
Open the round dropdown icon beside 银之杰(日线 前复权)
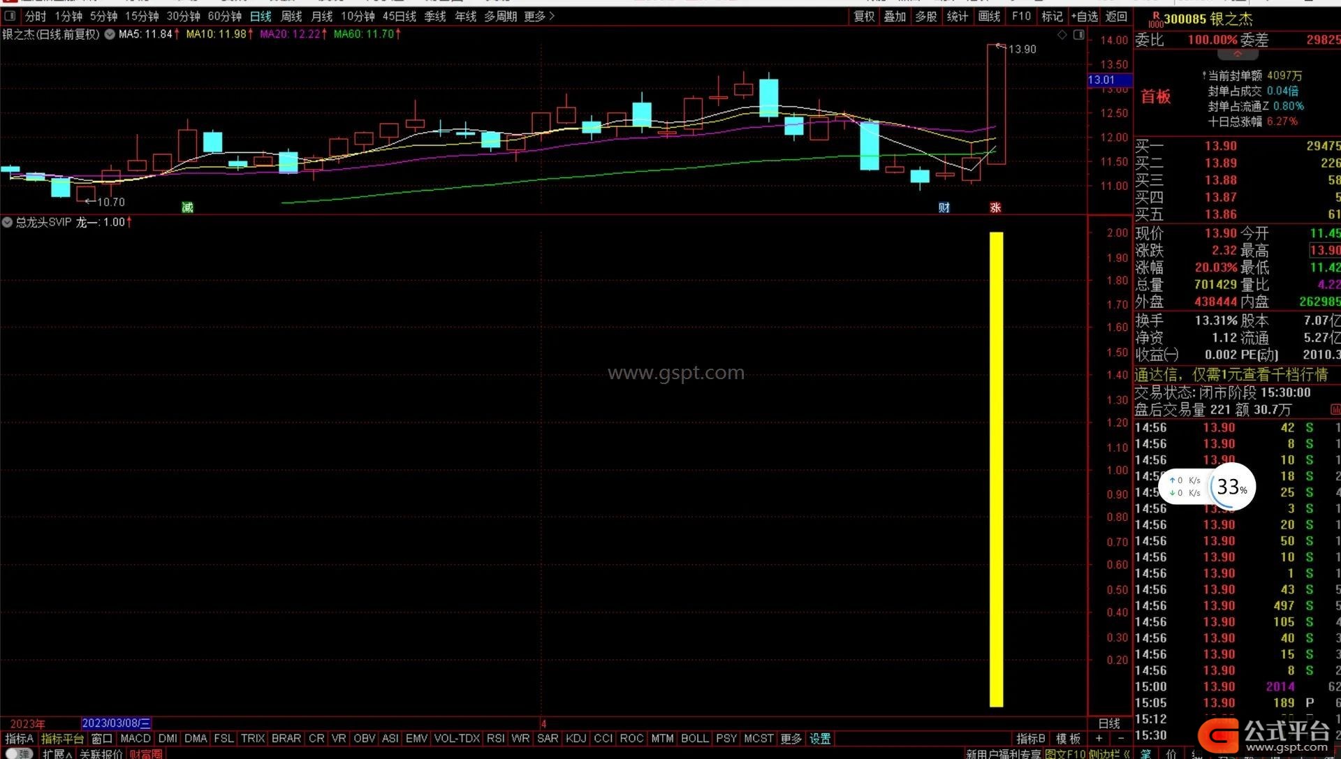pos(110,34)
